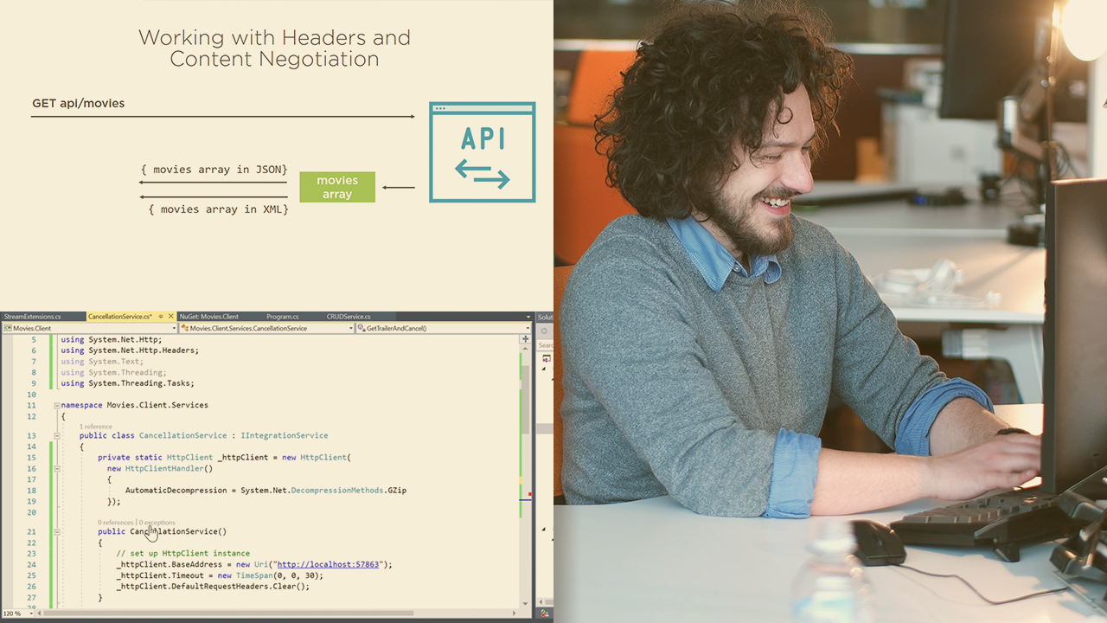Collapse the CancellationService() constructor block
The width and height of the screenshot is (1107, 623).
(x=57, y=532)
